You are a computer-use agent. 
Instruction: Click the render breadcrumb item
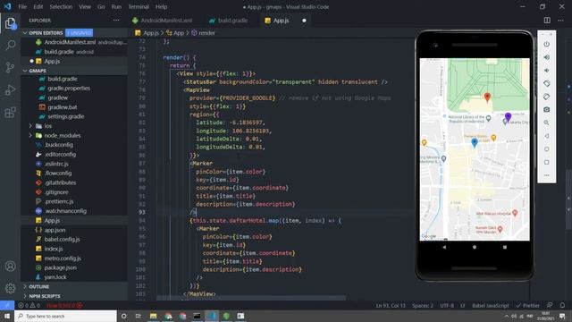coord(203,33)
